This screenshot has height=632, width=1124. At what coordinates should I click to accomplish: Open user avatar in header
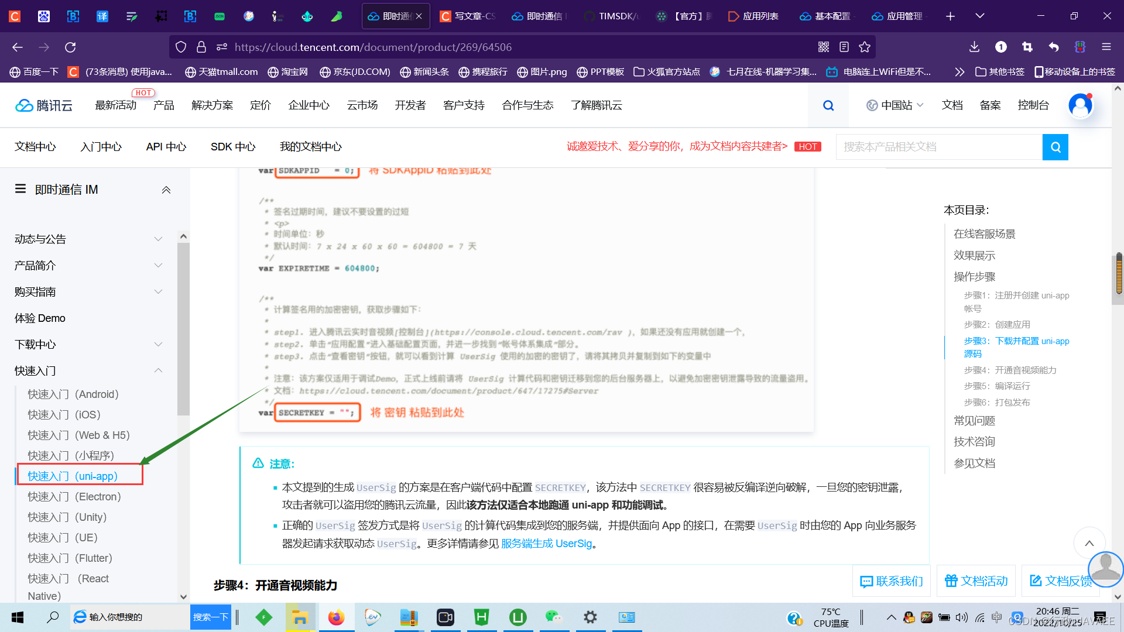1081,105
